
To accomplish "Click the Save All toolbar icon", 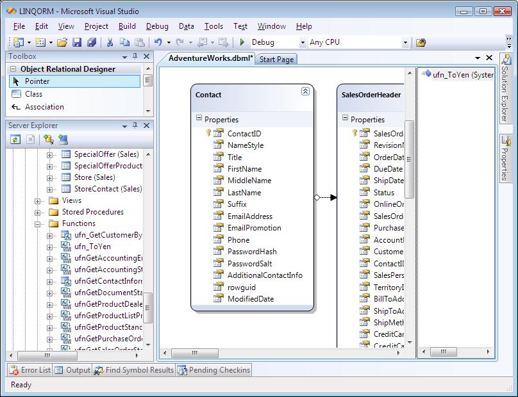I will 92,42.
